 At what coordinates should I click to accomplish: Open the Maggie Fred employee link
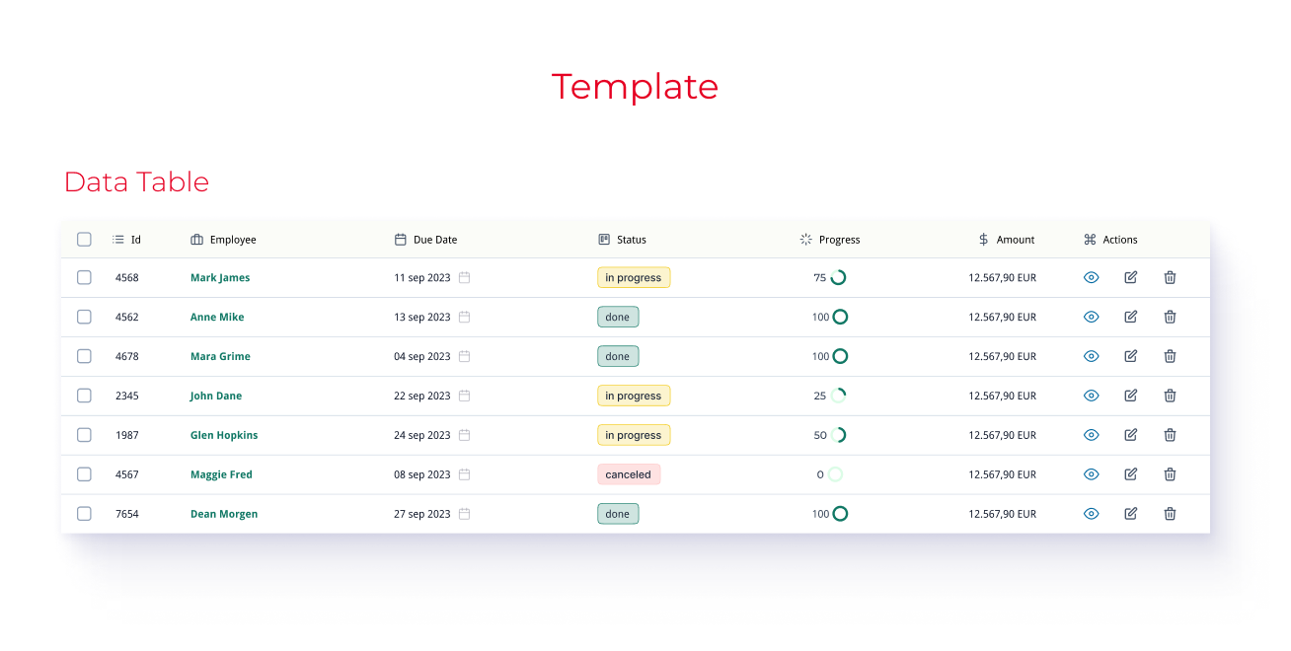[x=221, y=474]
